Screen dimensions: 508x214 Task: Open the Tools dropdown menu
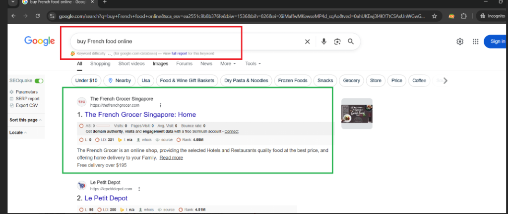click(253, 64)
